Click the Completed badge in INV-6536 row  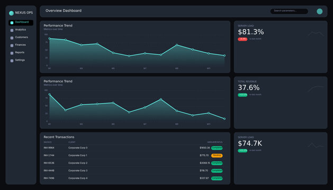click(217, 163)
